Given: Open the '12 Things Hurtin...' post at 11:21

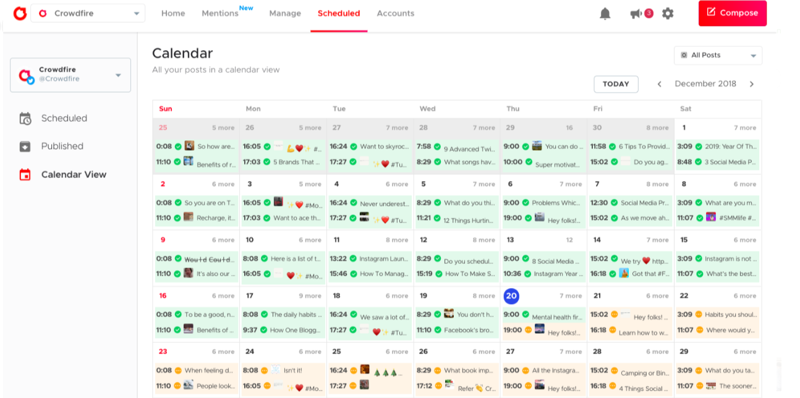Looking at the screenshot, I should [x=457, y=218].
